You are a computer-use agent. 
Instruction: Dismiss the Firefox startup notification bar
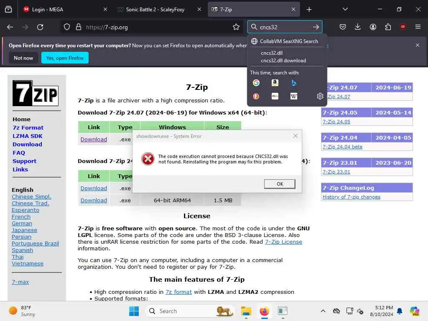418,45
